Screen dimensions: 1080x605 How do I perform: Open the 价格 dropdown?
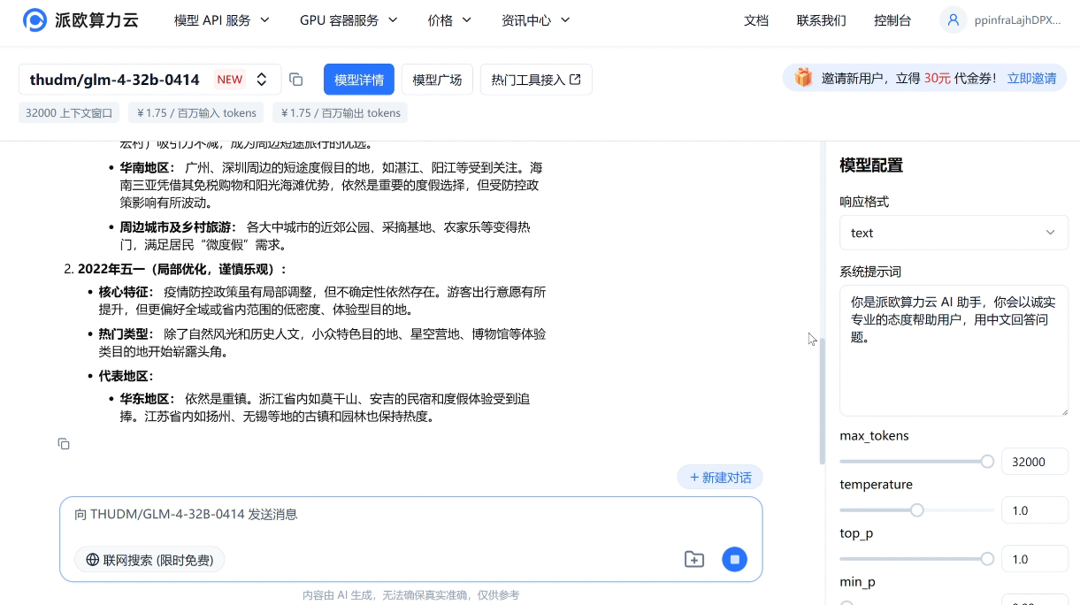coord(450,20)
